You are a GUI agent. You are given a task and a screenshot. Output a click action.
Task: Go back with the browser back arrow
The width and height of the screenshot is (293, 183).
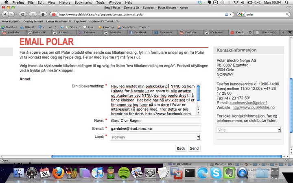[x=5, y=14]
